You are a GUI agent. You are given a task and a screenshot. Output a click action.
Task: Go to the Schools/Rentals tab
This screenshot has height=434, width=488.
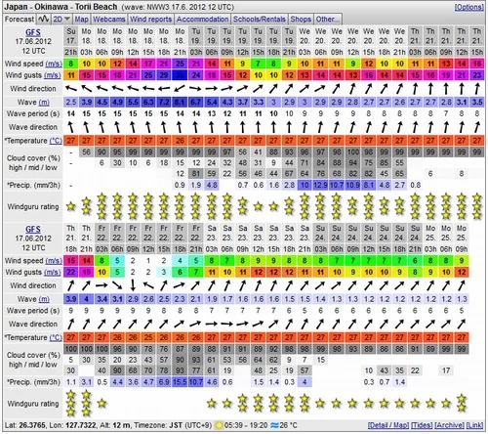[260, 20]
